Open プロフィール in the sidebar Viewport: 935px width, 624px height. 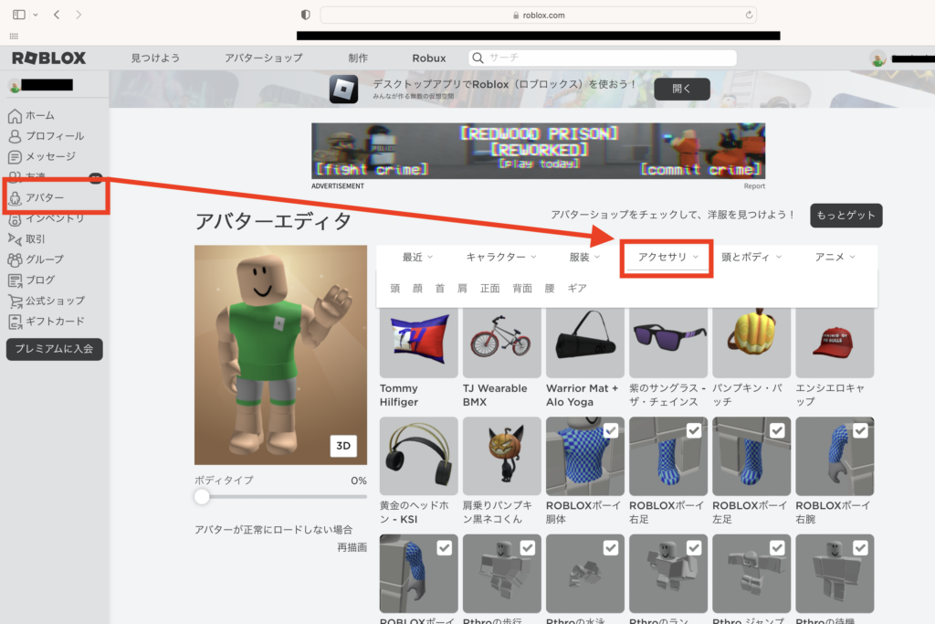pyautogui.click(x=46, y=136)
